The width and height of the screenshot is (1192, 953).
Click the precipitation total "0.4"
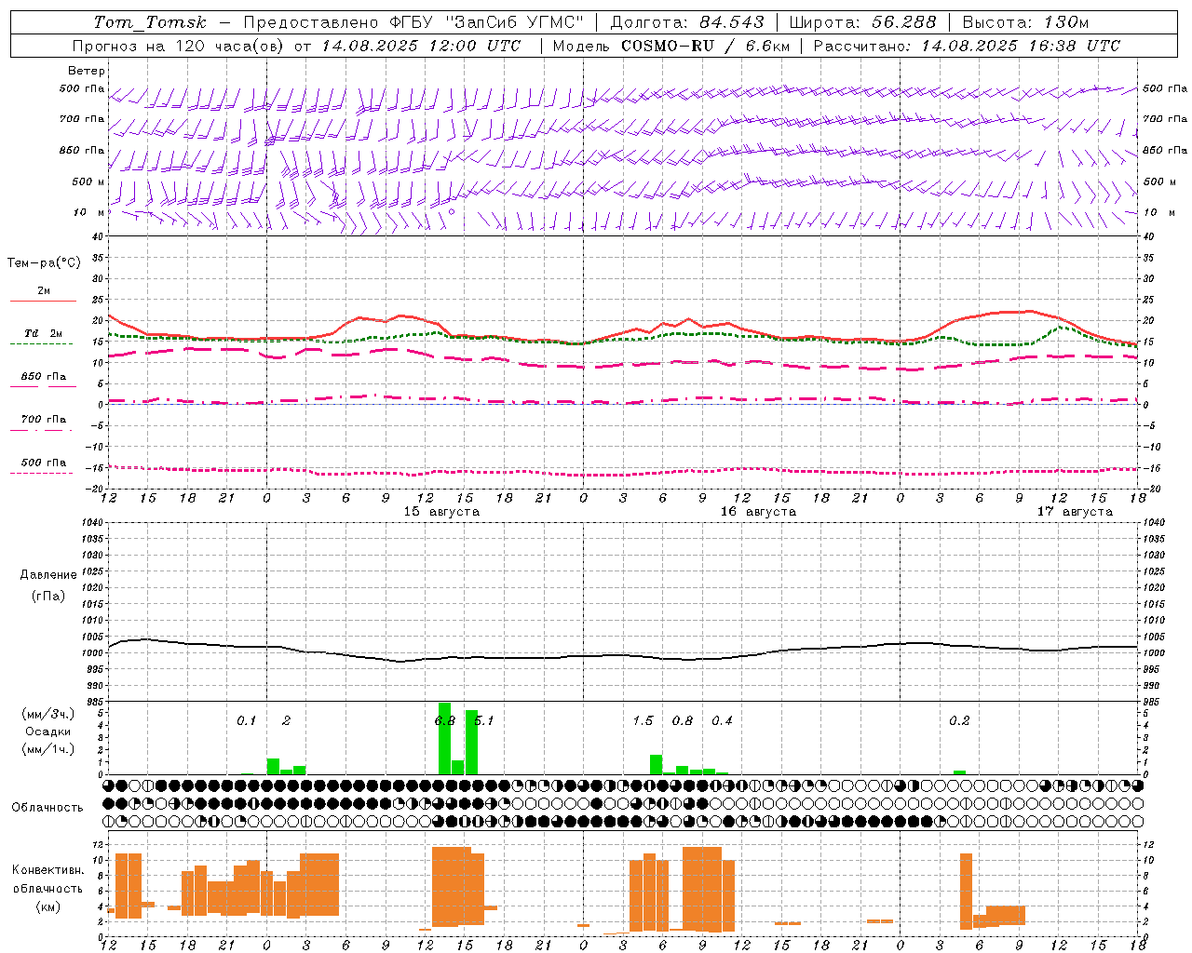tap(722, 720)
